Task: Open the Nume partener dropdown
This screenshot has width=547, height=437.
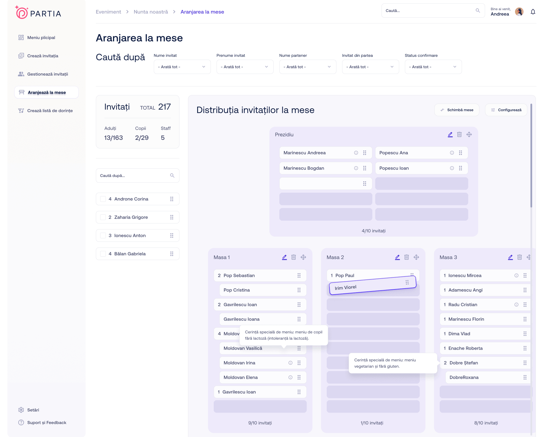Action: coord(308,67)
